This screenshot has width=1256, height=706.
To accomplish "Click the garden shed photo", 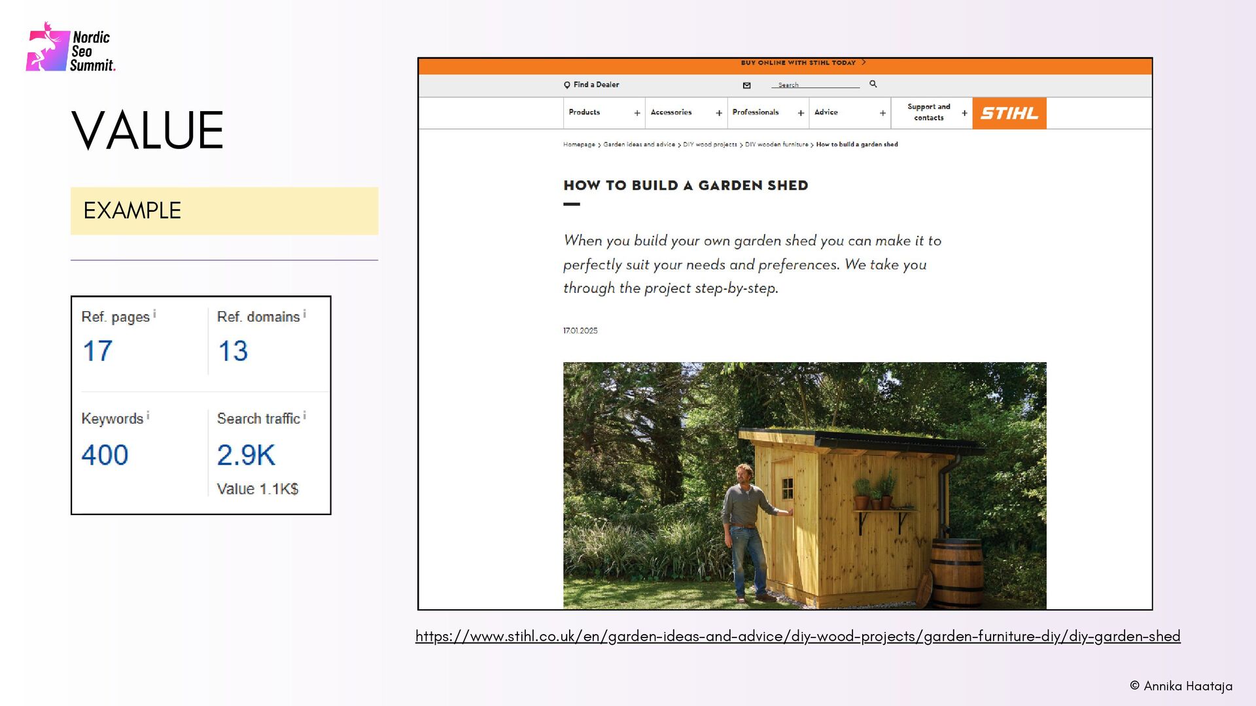I will click(x=804, y=485).
